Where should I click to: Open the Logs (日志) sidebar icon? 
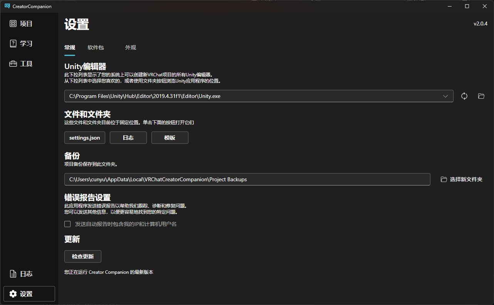(13, 274)
